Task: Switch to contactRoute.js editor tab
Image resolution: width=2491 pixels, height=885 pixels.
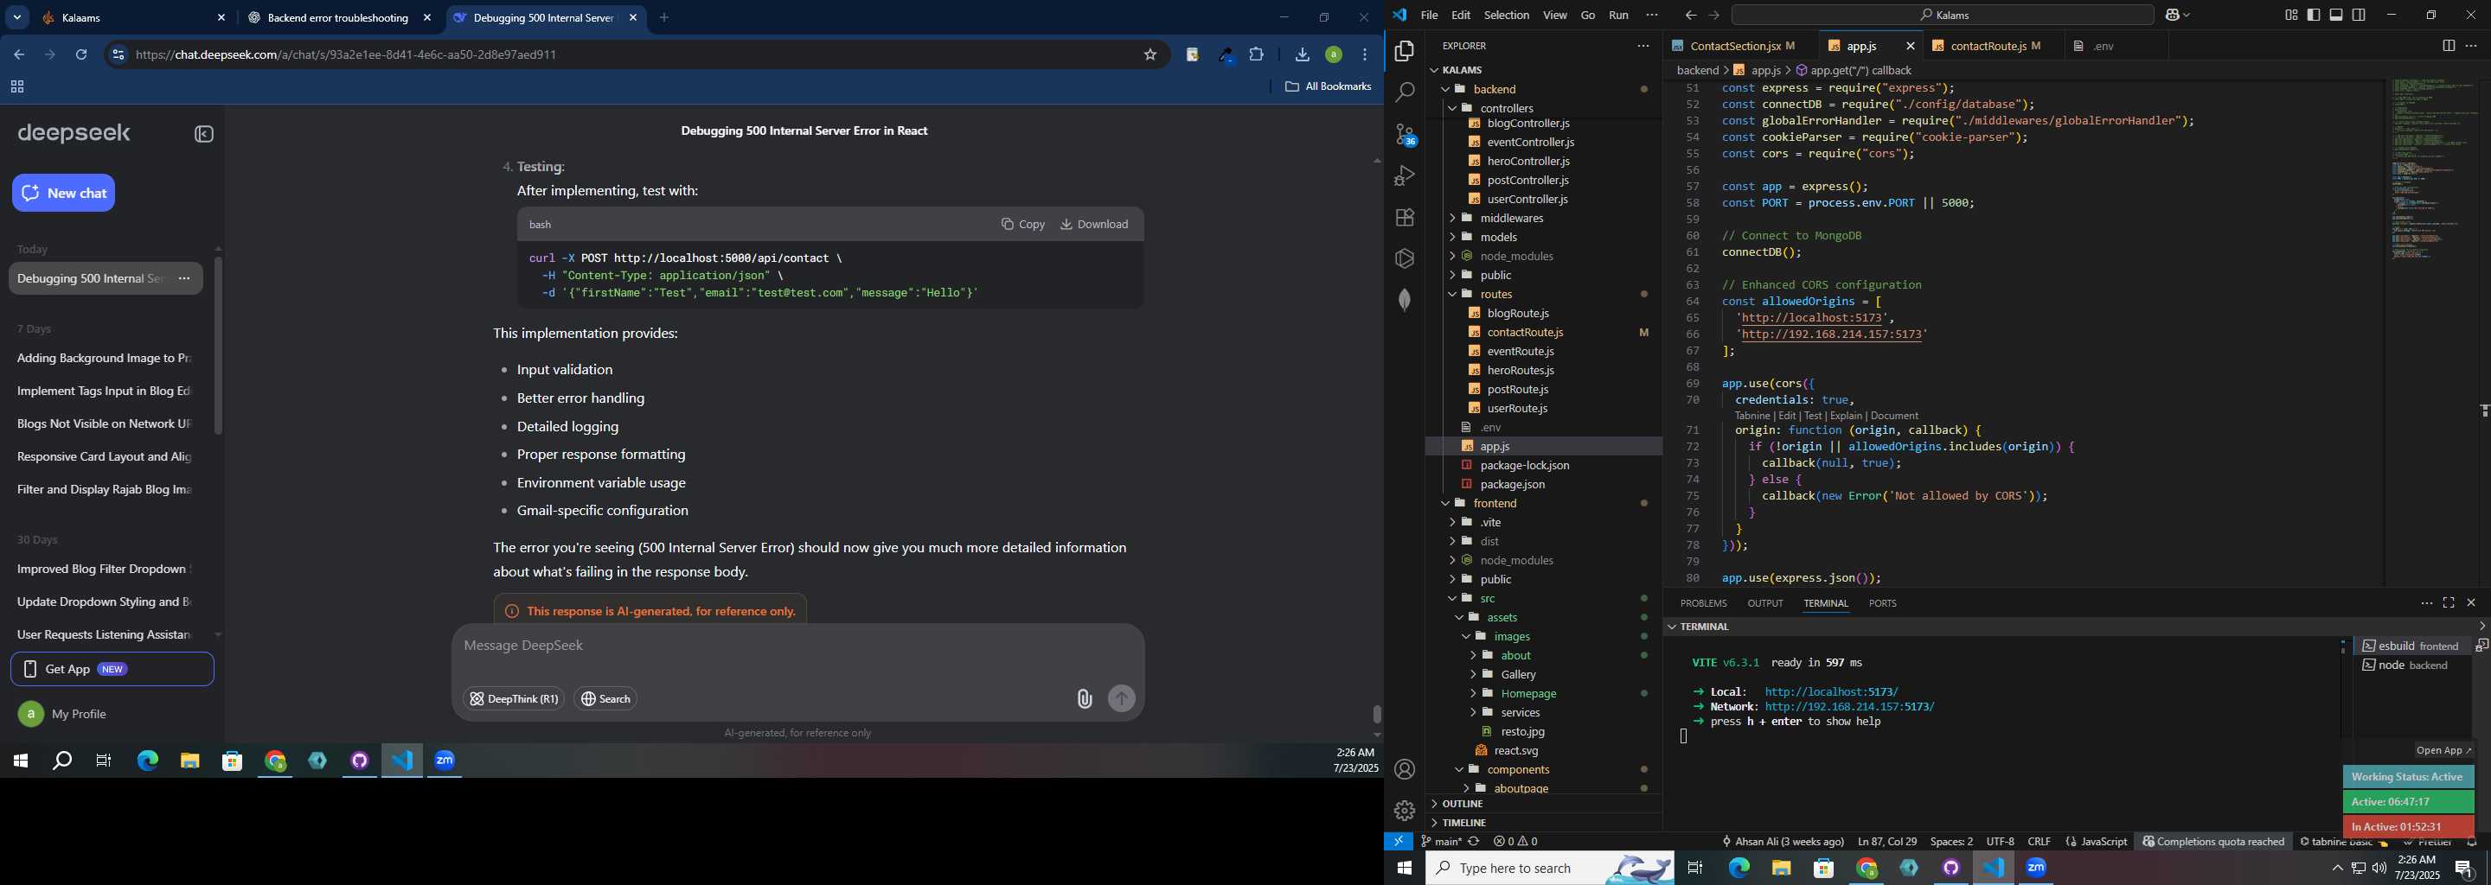Action: pos(1994,47)
